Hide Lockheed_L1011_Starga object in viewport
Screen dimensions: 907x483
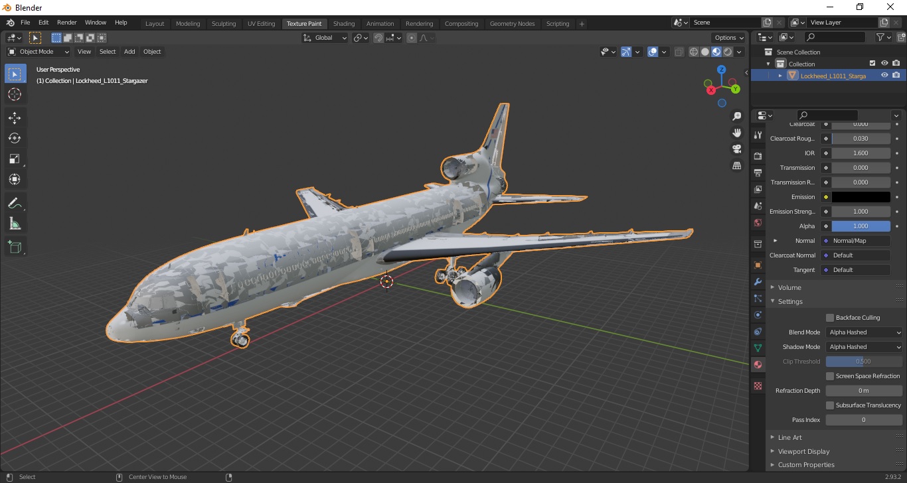coord(884,76)
